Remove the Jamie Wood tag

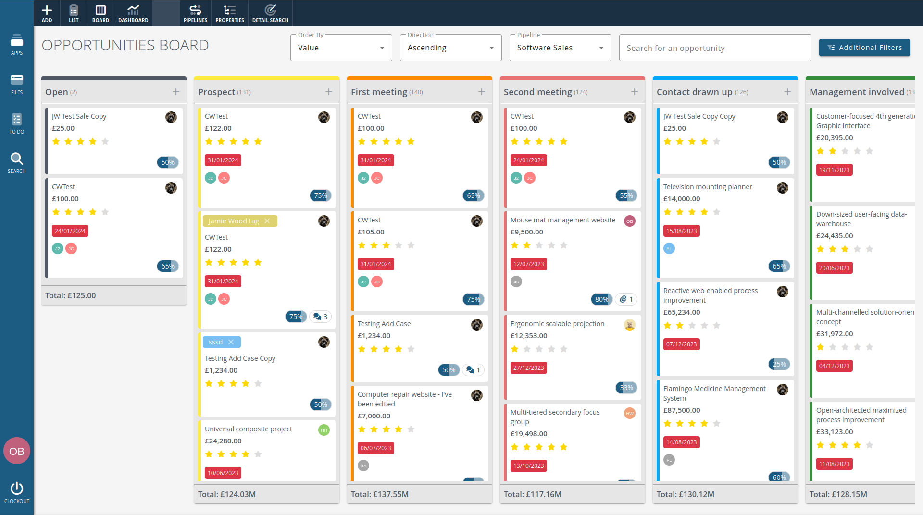(x=267, y=221)
